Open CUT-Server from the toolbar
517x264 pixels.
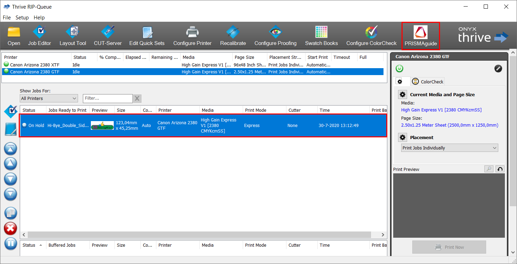click(108, 36)
